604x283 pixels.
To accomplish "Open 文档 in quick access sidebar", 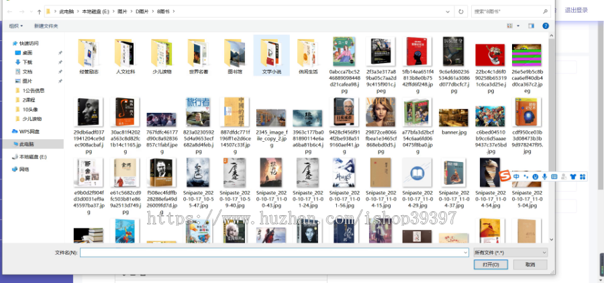I will (27, 71).
